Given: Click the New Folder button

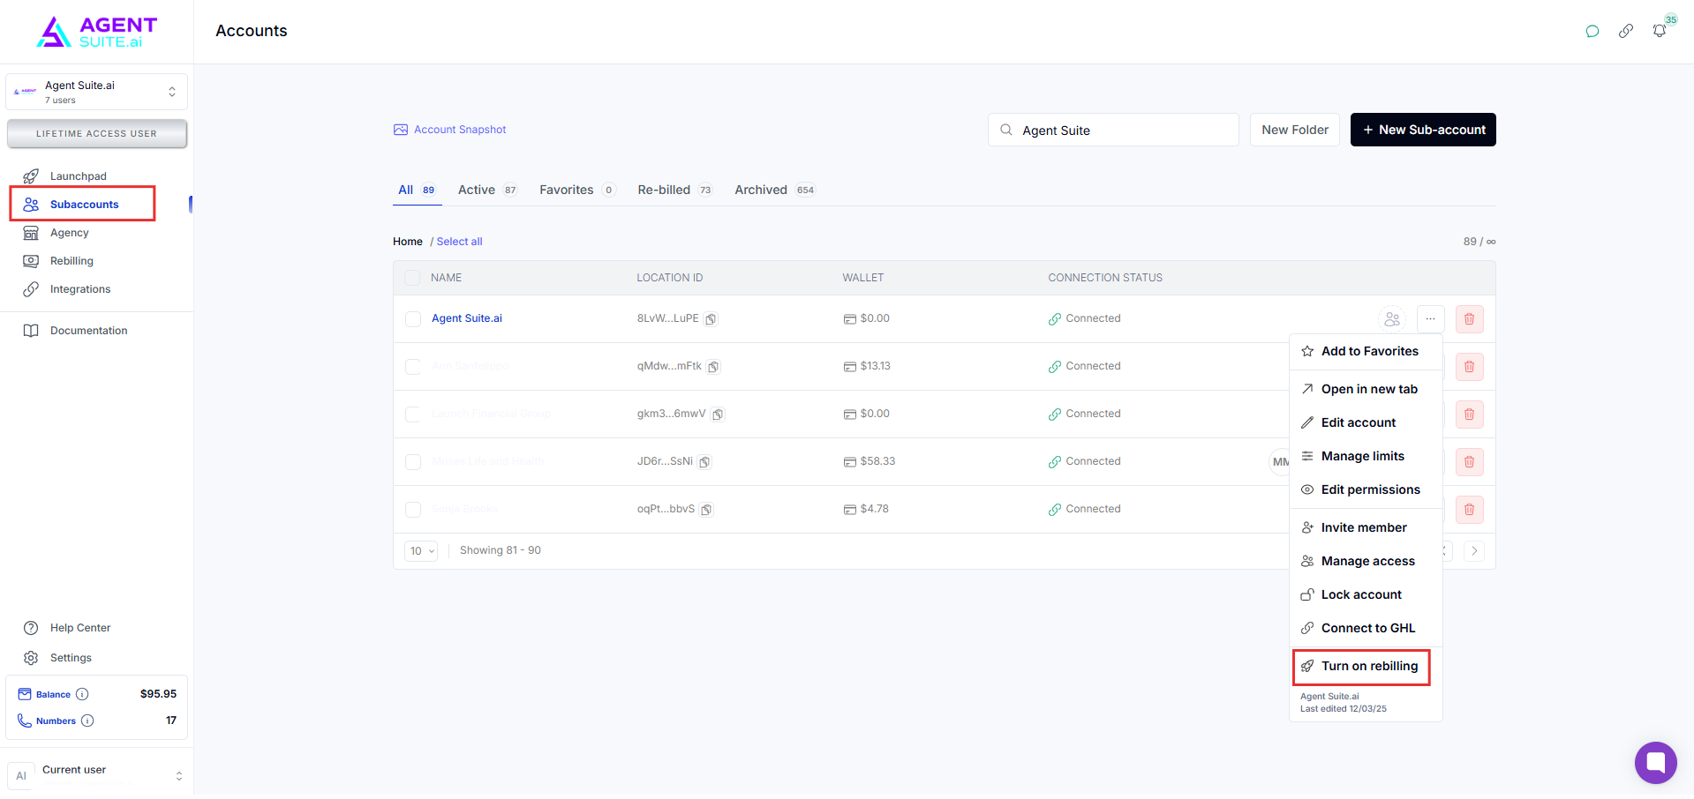Looking at the screenshot, I should [1295, 130].
